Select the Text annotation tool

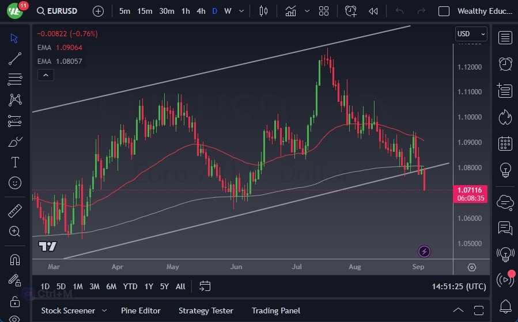click(x=15, y=162)
